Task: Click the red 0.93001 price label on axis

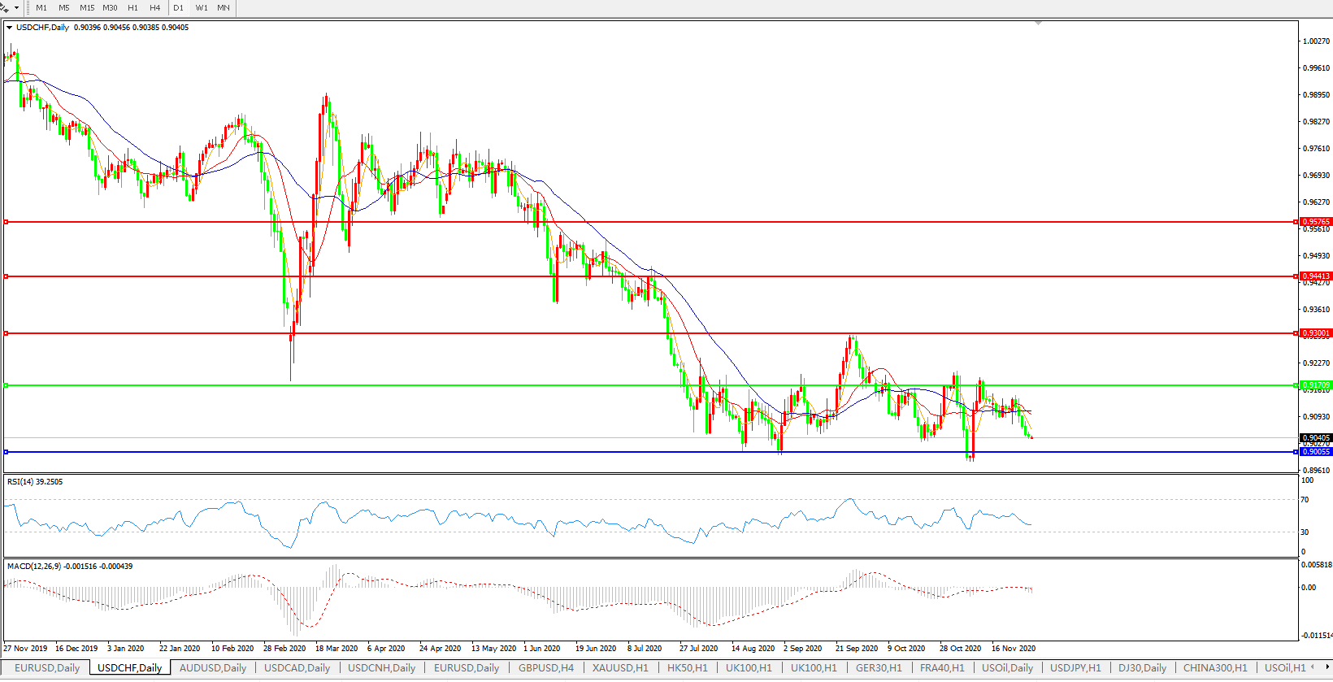Action: coord(1315,333)
